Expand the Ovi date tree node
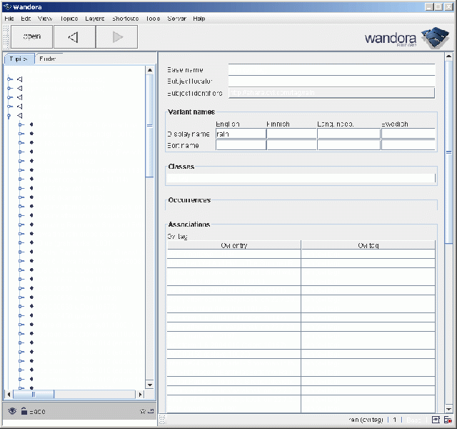 pos(9,107)
